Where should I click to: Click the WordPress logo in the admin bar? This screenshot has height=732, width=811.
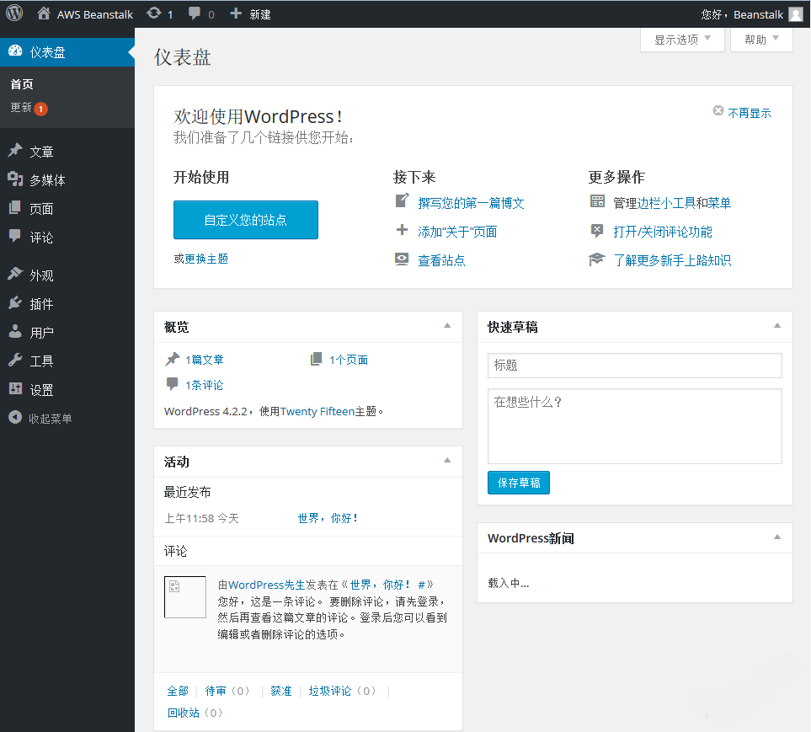(14, 13)
